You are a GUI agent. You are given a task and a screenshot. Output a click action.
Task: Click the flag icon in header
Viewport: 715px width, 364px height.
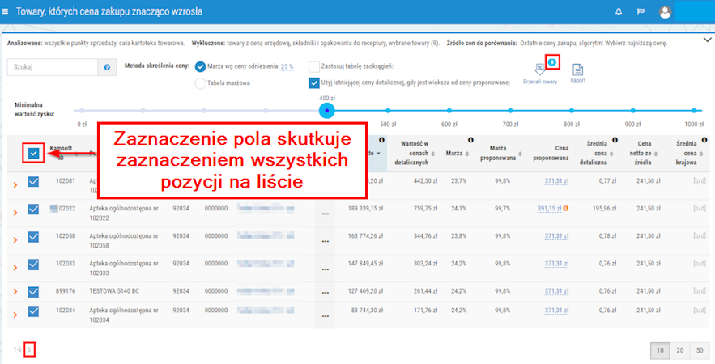tap(641, 12)
